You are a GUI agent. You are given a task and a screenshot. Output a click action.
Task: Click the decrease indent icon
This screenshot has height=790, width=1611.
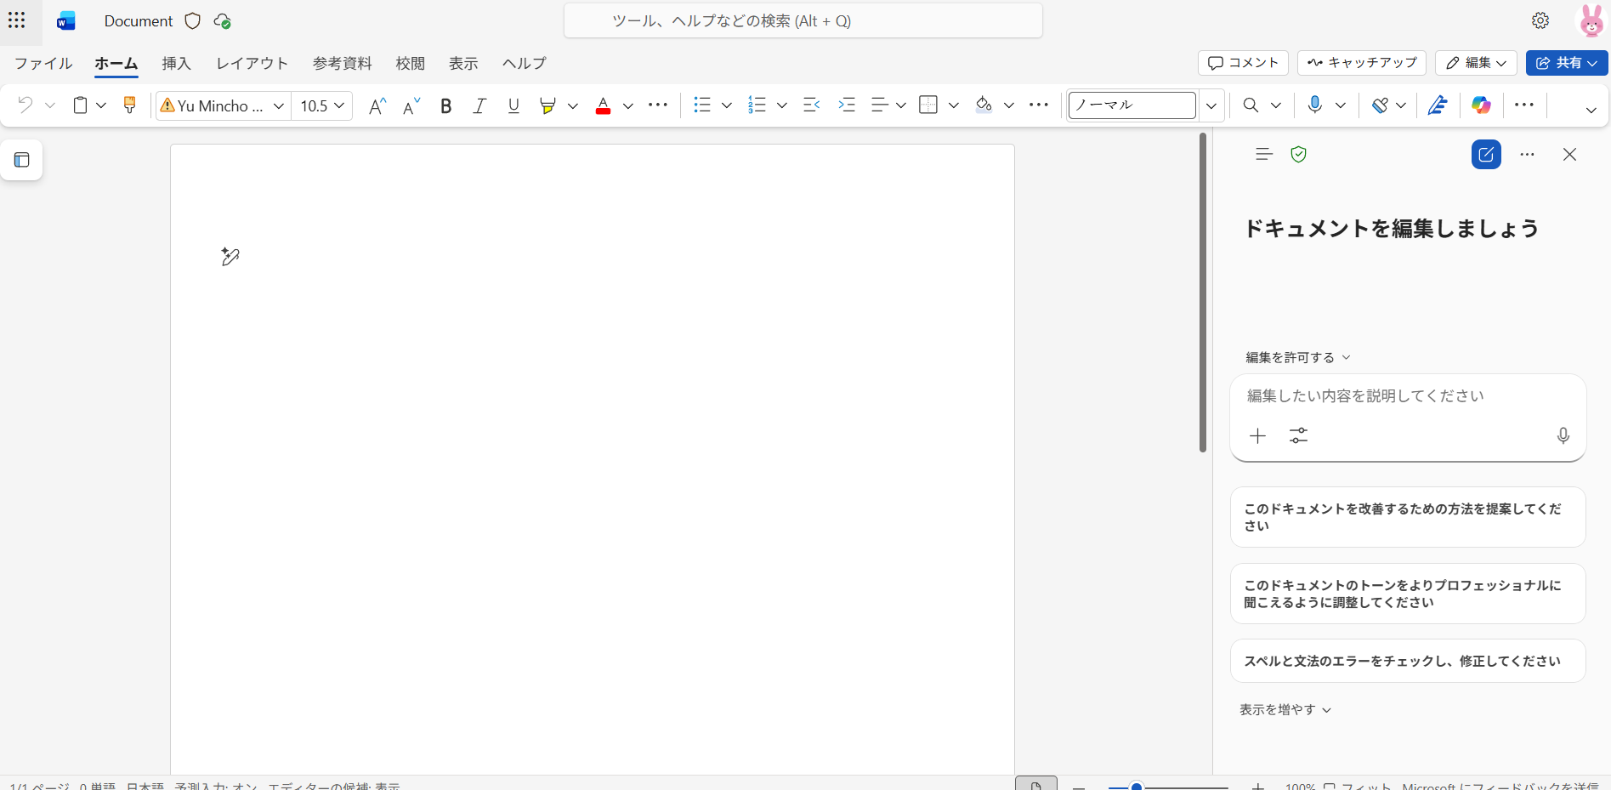tap(811, 105)
